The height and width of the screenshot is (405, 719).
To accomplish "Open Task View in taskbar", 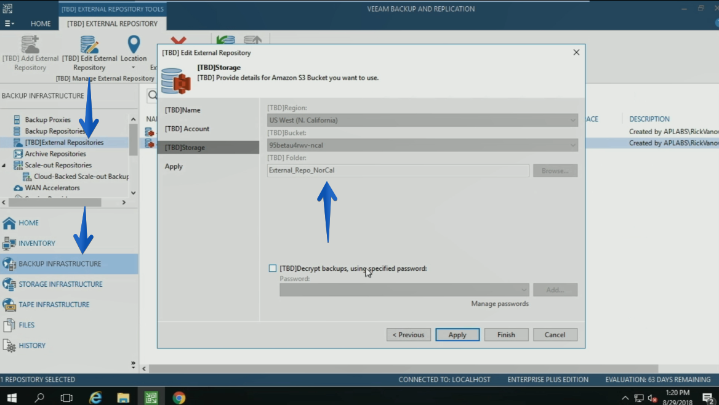I will point(67,397).
